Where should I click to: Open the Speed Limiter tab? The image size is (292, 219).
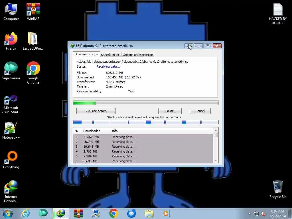(110, 55)
